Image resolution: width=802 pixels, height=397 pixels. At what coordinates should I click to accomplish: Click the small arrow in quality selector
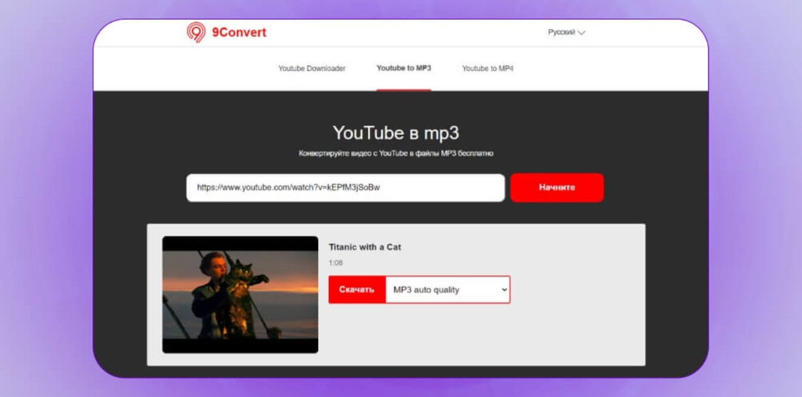point(504,290)
